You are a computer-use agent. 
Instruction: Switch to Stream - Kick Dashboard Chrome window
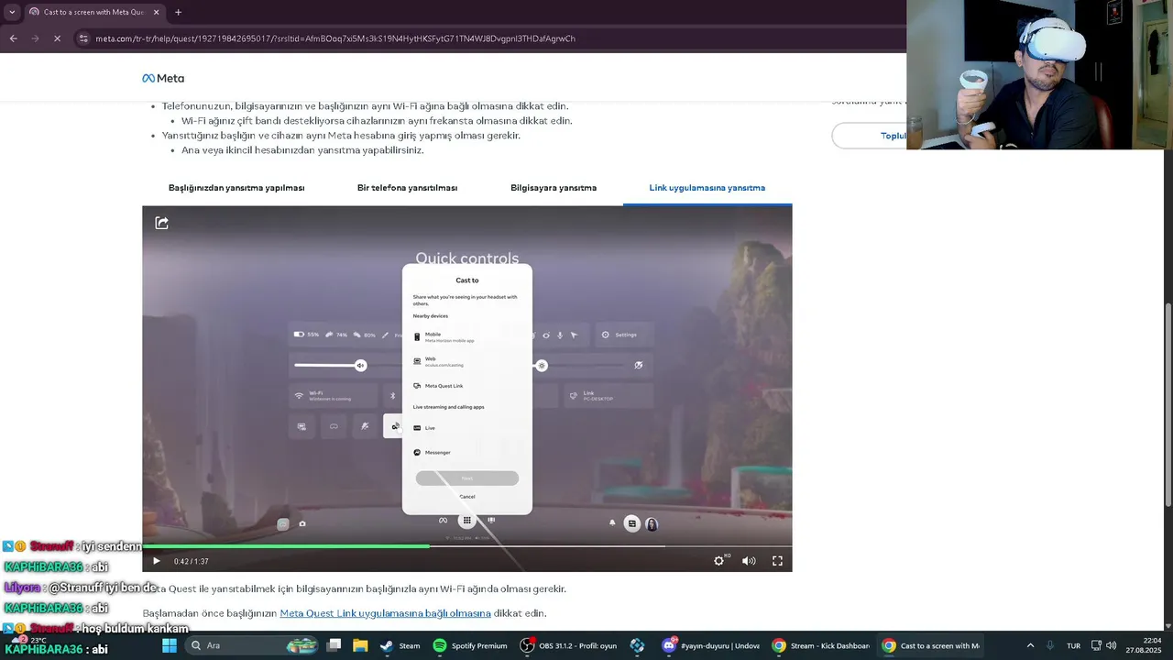(x=820, y=645)
